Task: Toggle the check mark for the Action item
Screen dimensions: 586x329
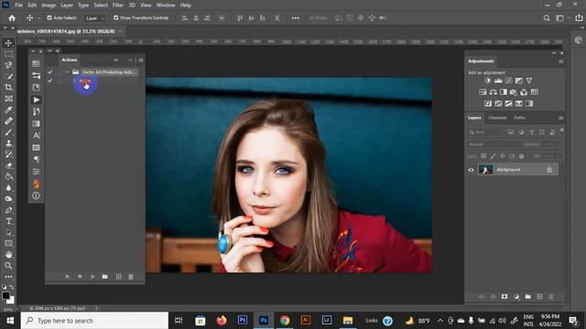Action: pyautogui.click(x=49, y=80)
